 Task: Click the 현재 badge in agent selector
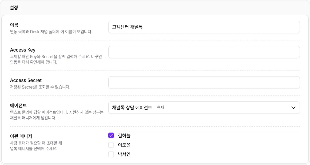click(x=161, y=108)
